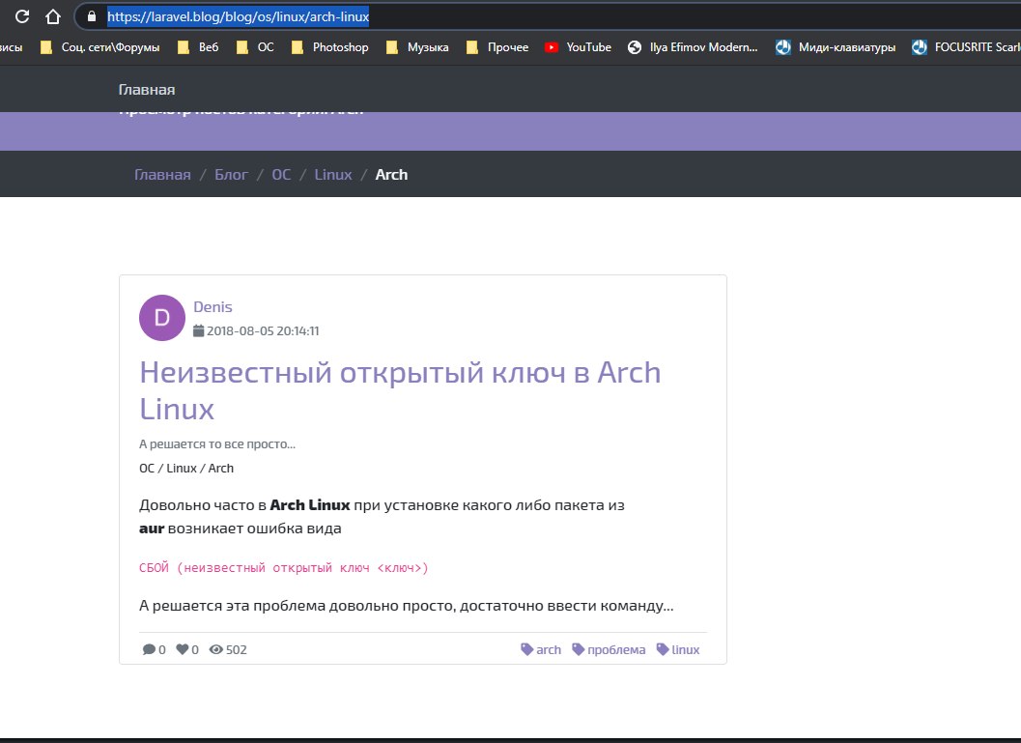The width and height of the screenshot is (1021, 743).
Task: Click the current Arch breadcrumb item
Action: [391, 175]
